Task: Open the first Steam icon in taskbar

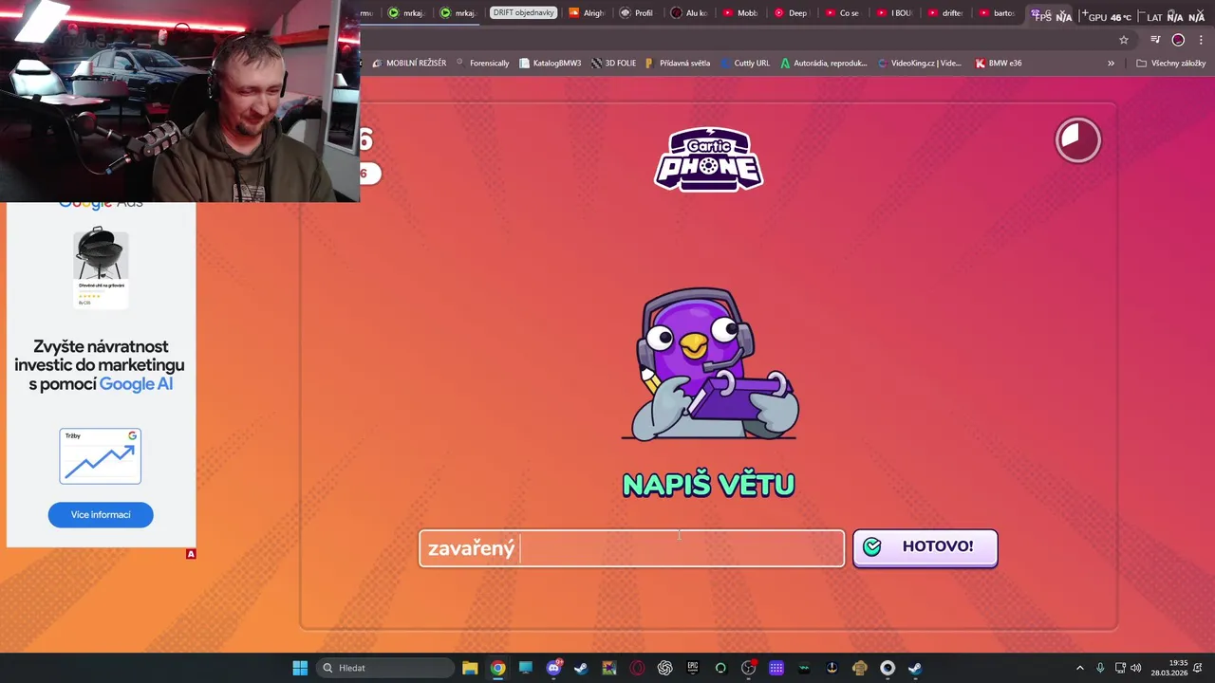Action: pos(581,668)
